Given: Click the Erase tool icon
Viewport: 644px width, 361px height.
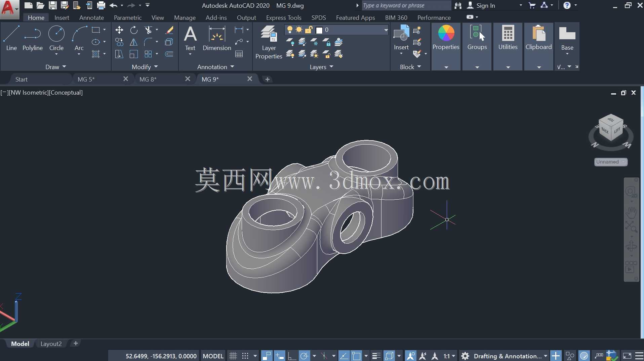Looking at the screenshot, I should point(169,30).
